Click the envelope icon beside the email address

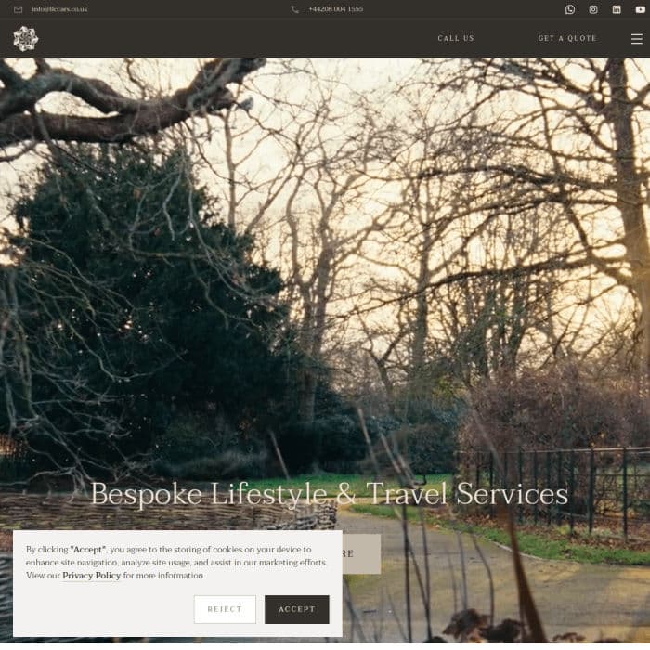19,9
